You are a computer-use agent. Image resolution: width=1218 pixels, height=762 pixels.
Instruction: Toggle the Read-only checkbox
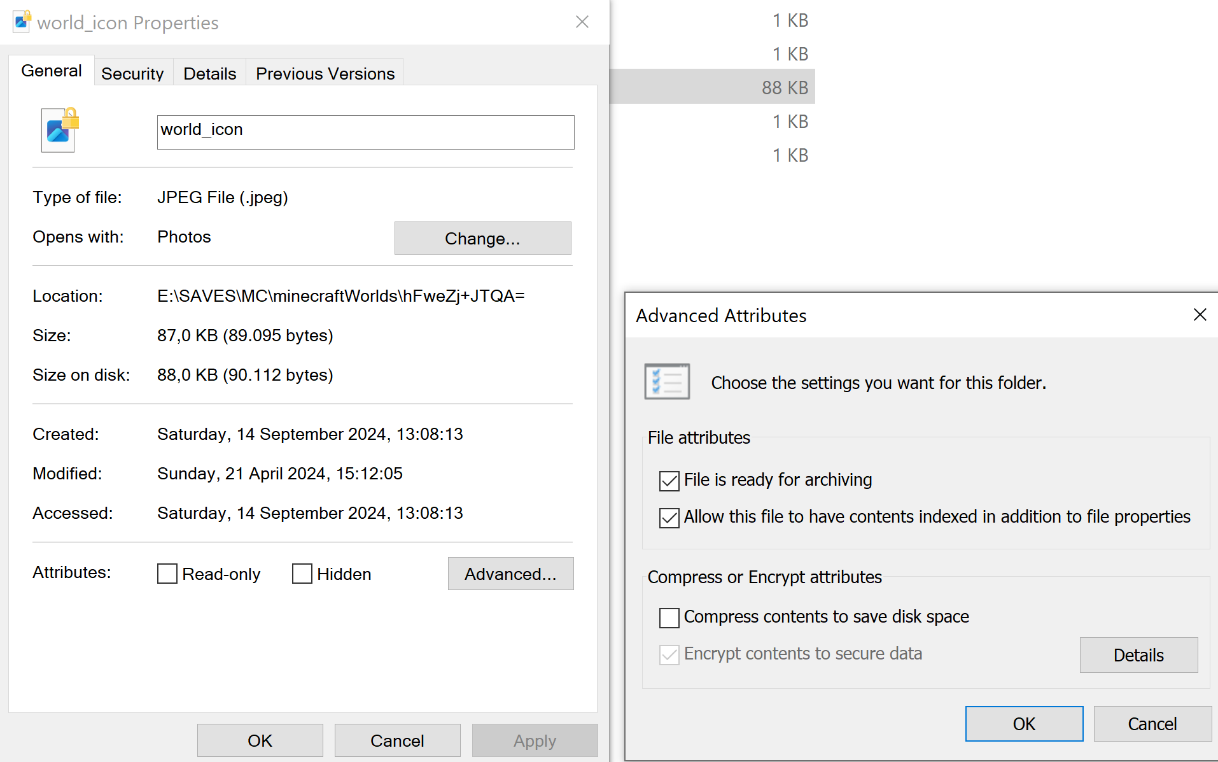tap(167, 574)
